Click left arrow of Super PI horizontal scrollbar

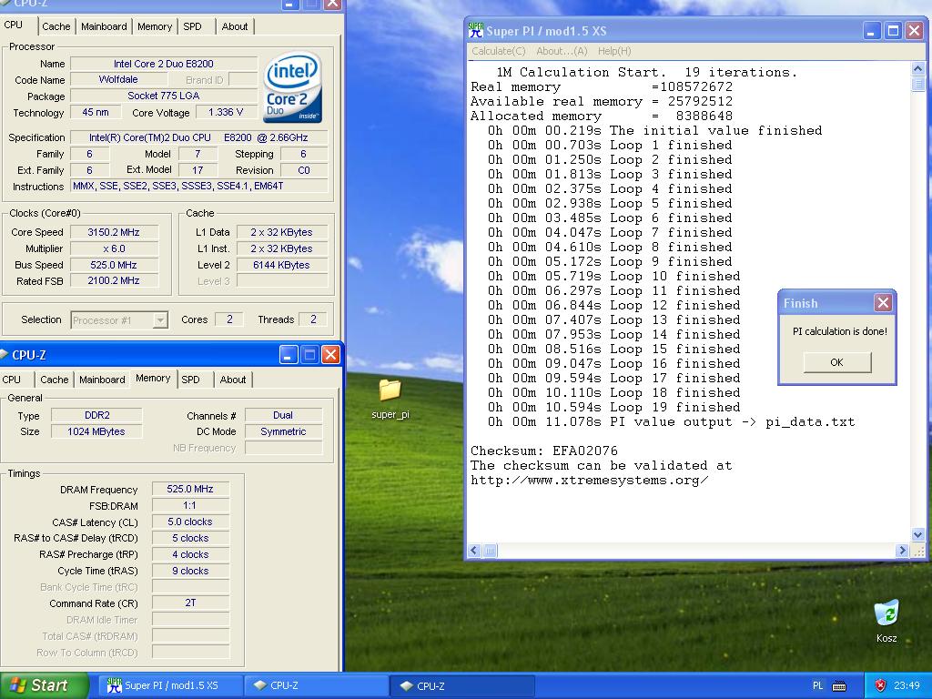click(474, 551)
